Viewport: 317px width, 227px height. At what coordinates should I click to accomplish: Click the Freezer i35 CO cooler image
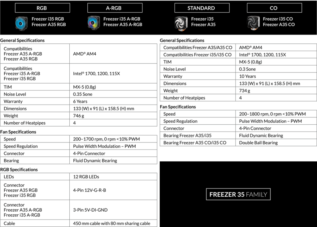[253, 23]
